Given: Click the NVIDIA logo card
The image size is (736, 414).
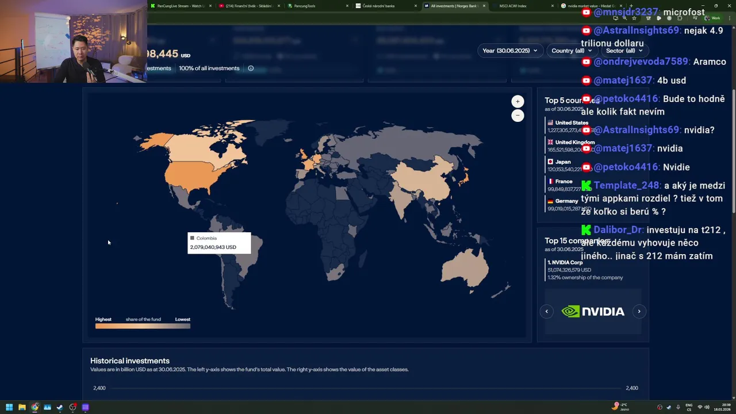Looking at the screenshot, I should pyautogui.click(x=593, y=312).
